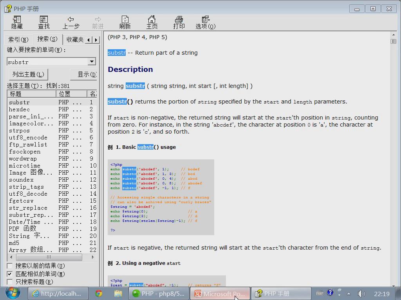Image resolution: width=401 pixels, height=300 pixels.
Task: Enable 只搜索标题 checkbox
Action: (10, 282)
